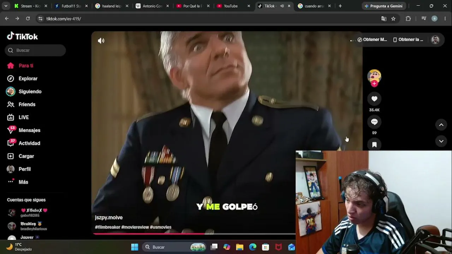Click the browser forward arrow

coord(17,19)
